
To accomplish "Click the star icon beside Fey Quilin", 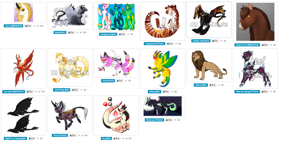I will tap(39, 92).
